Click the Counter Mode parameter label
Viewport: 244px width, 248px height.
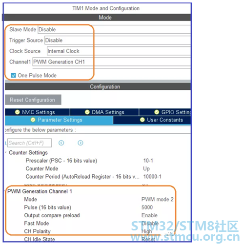pyautogui.click(x=42, y=168)
